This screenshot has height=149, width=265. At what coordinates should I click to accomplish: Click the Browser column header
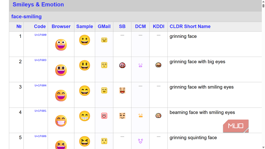pos(61,26)
